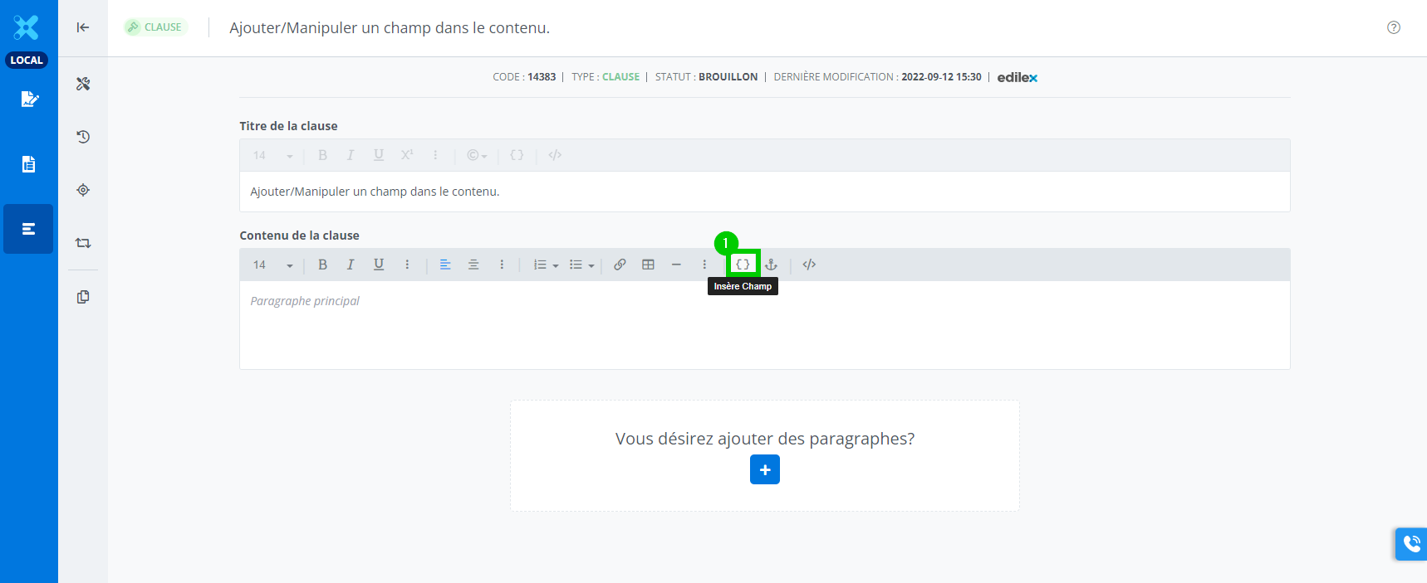Click the Insère Champ curly braces icon

[x=743, y=265]
